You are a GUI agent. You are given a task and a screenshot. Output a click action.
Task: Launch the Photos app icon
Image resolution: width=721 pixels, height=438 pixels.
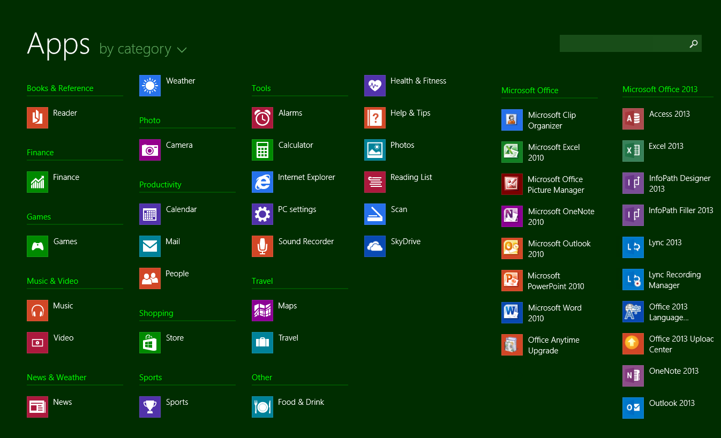point(375,150)
